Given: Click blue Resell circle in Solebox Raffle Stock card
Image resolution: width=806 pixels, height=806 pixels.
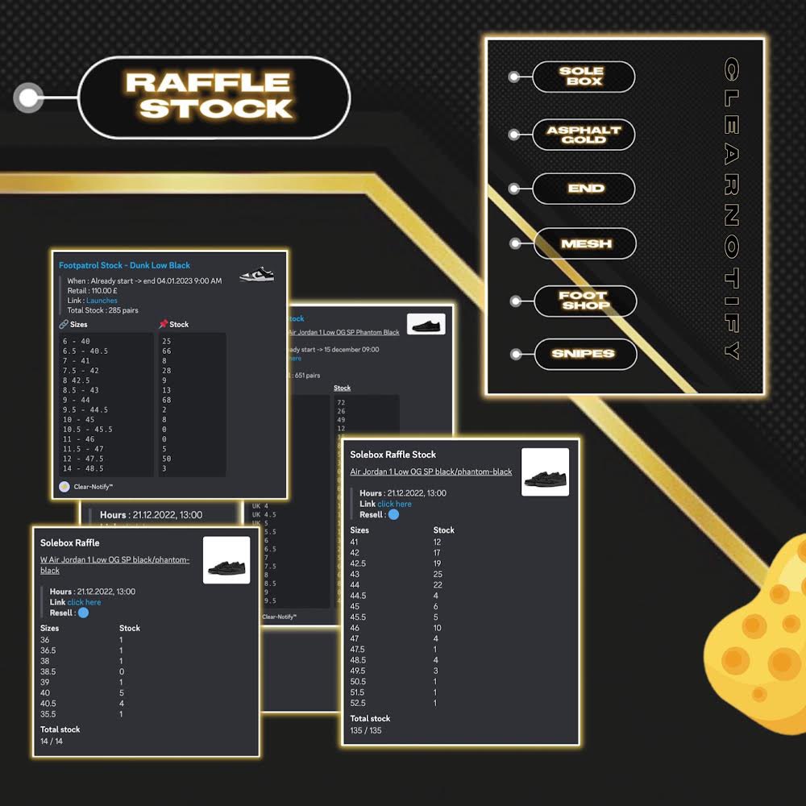Looking at the screenshot, I should (394, 514).
